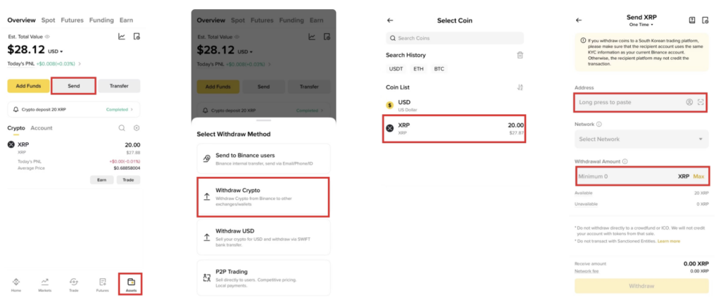This screenshot has height=300, width=721.
Task: Select the USD US Dollar row in Coin List
Action: [455, 106]
